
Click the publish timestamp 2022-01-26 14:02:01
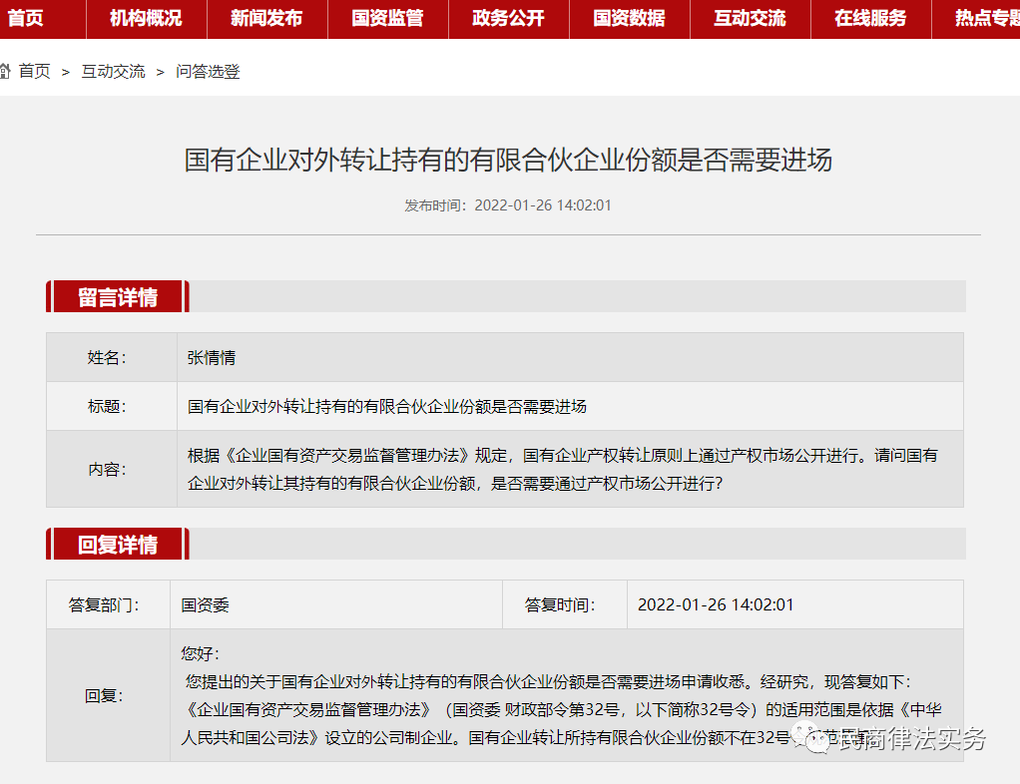tap(543, 205)
